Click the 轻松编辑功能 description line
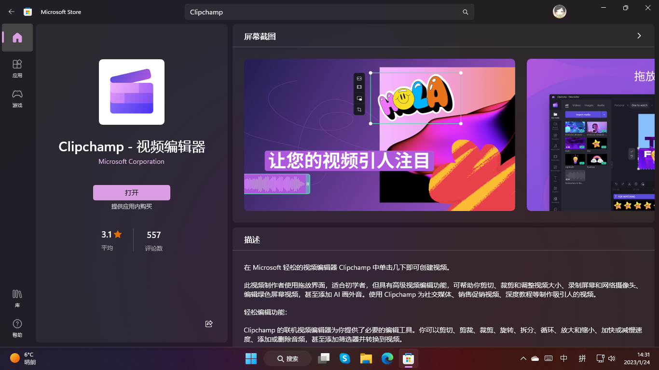Image resolution: width=659 pixels, height=370 pixels. (266, 312)
